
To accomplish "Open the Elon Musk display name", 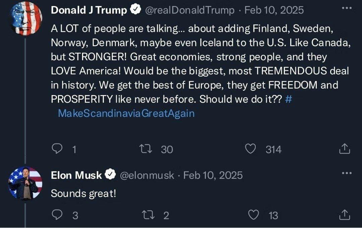I will click(x=76, y=175).
